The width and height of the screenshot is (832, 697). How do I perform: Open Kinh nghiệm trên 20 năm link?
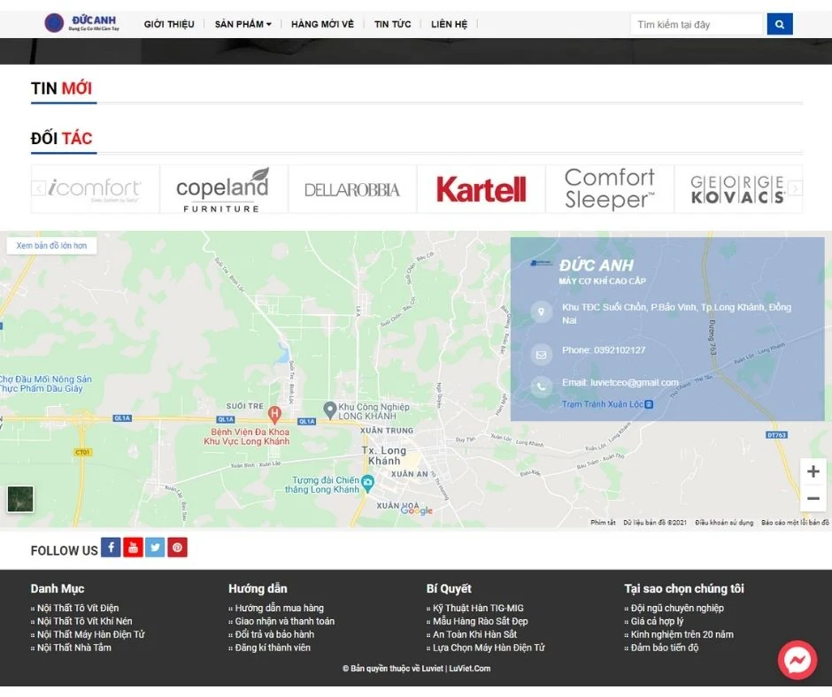[x=682, y=634]
